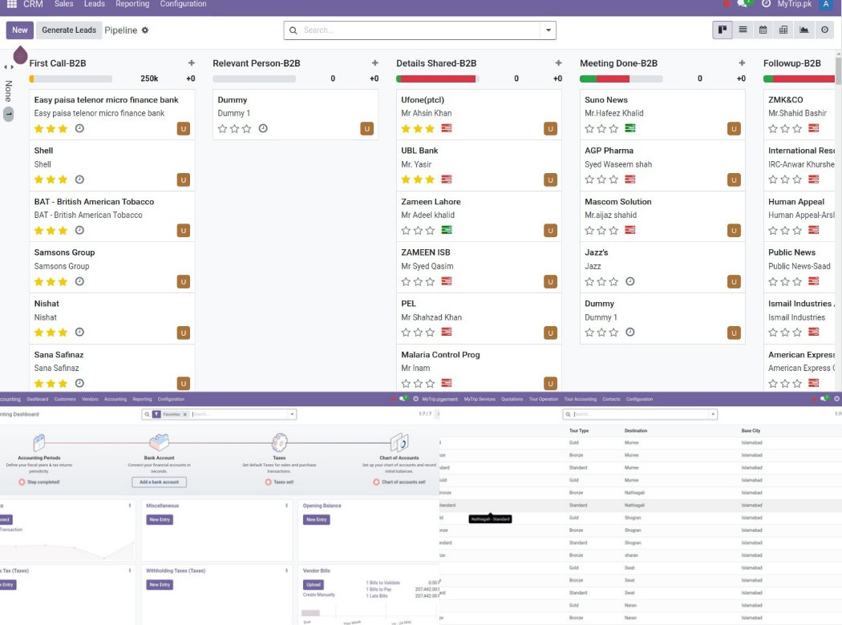Set third priority star on ZMK&CO card

coord(797,129)
